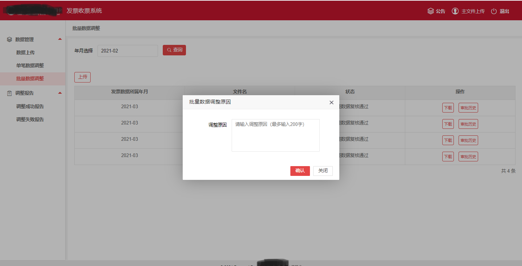The image size is (522, 266).
Task: Collapse the 调整报告 menu arrow
Action: tap(60, 93)
